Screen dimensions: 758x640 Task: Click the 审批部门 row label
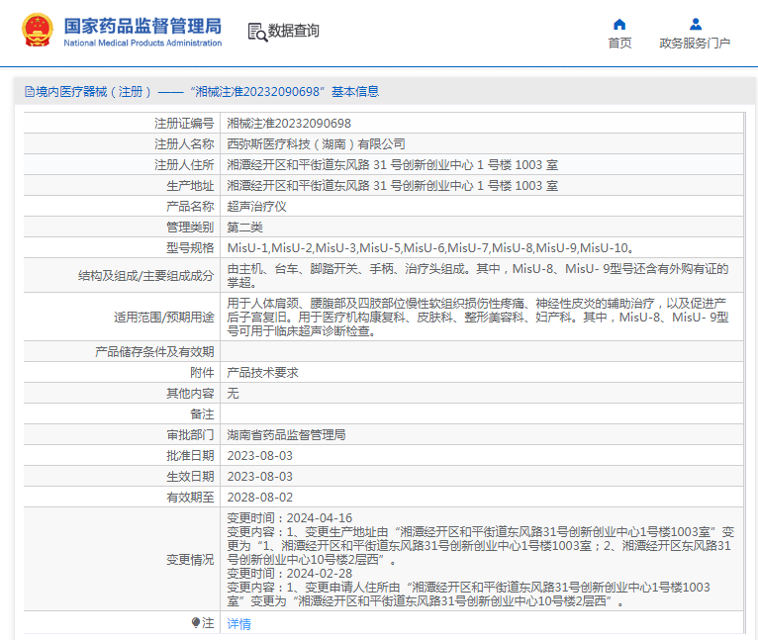pyautogui.click(x=190, y=435)
